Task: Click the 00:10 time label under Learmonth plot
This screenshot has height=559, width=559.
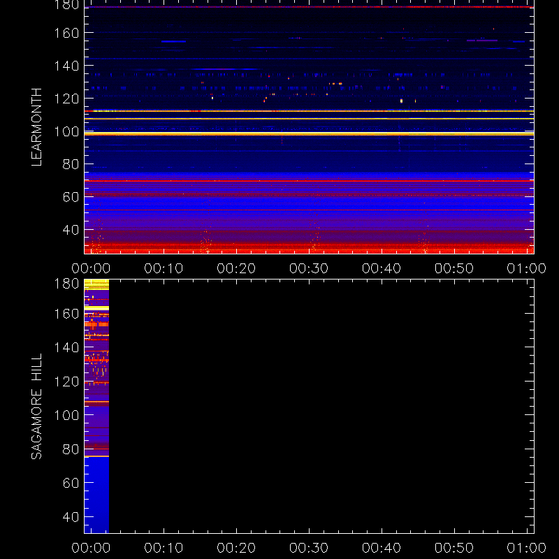Action: pos(164,268)
